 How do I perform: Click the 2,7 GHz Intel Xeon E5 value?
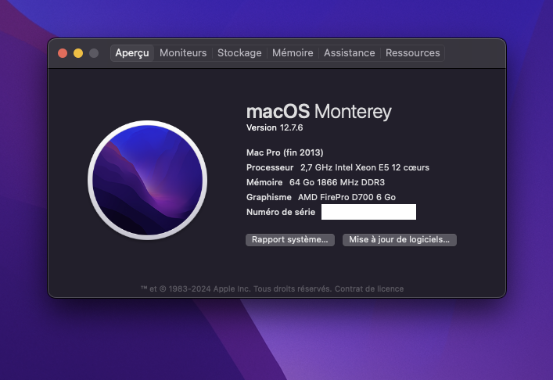(x=364, y=167)
